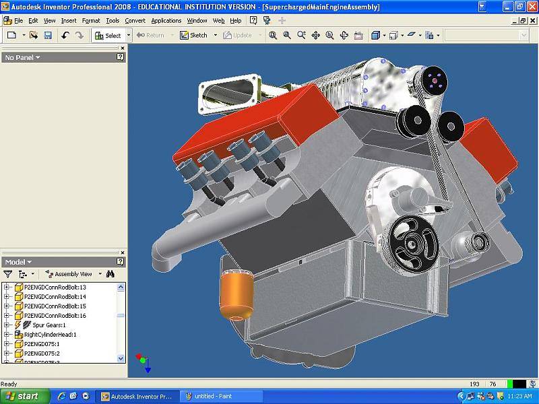The width and height of the screenshot is (539, 404).
Task: Click the Open file icon
Action: click(34, 35)
